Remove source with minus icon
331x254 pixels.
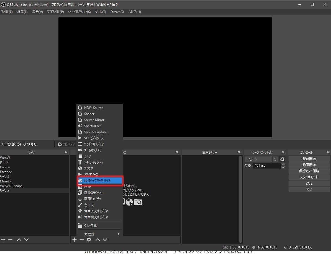click(81, 240)
